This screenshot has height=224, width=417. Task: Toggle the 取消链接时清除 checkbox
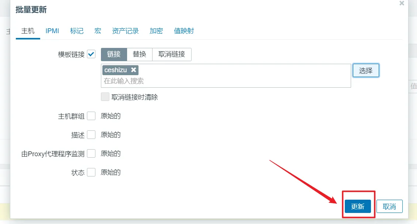click(x=105, y=97)
